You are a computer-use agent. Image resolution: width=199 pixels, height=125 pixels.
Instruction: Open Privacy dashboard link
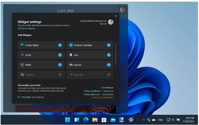pyautogui.click(x=92, y=91)
